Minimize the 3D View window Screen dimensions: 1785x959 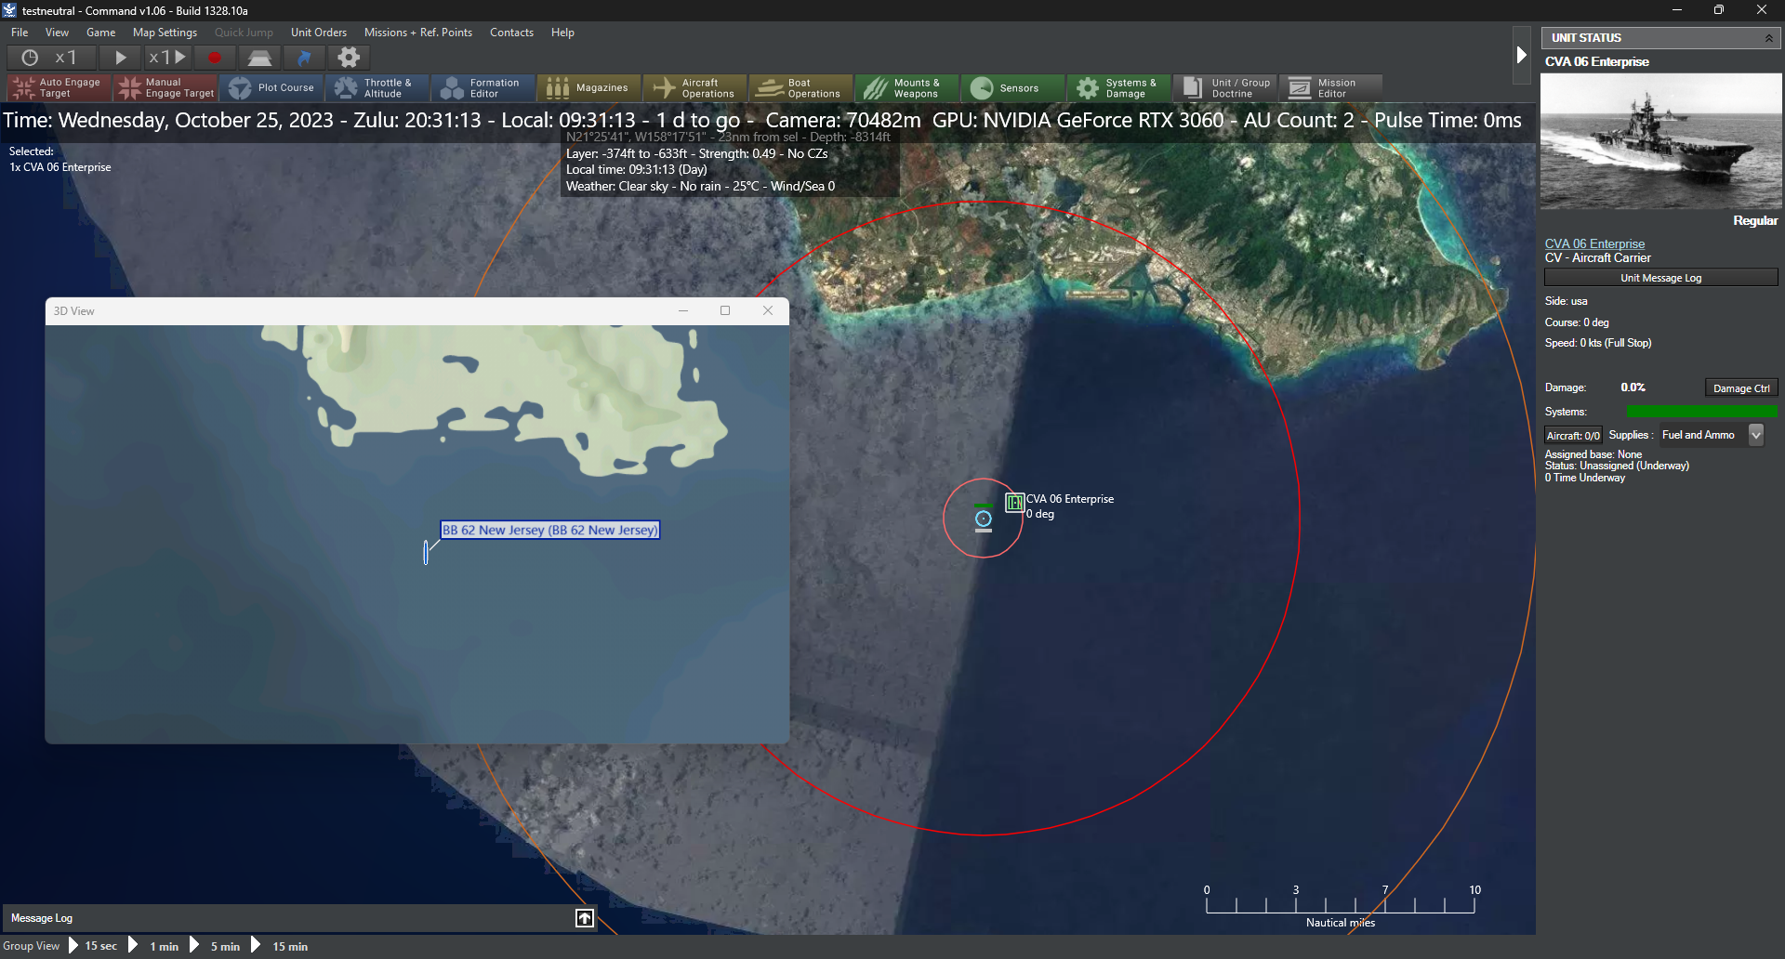point(683,310)
